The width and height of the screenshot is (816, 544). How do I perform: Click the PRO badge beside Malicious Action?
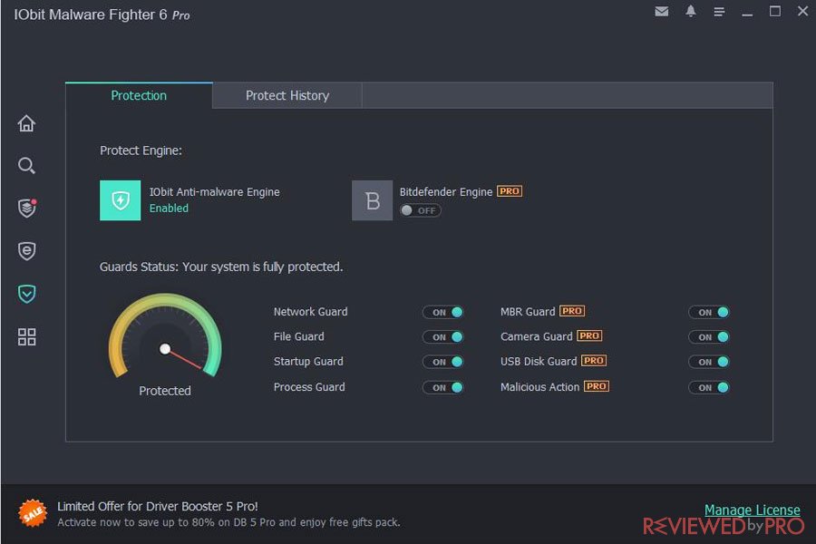[x=597, y=386]
